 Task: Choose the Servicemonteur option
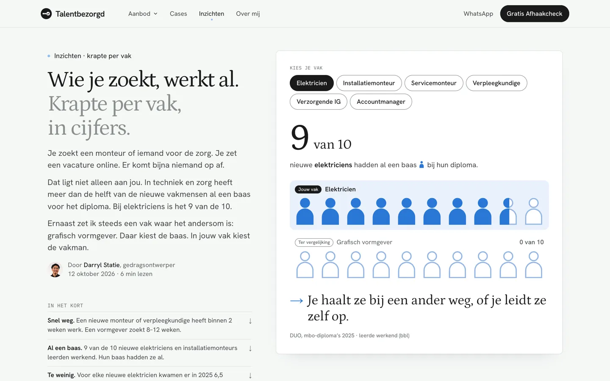[434, 83]
